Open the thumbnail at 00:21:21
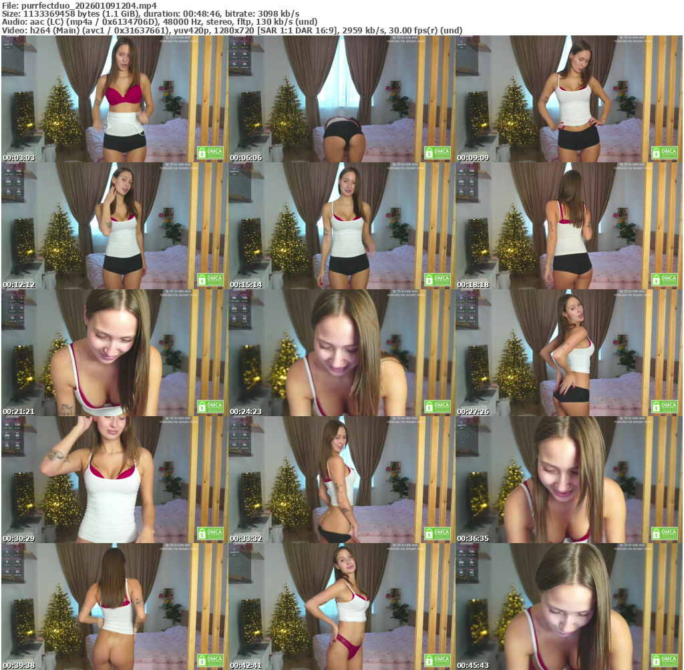This screenshot has height=670, width=684. (114, 353)
